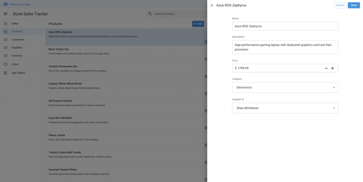Image resolution: width=363 pixels, height=182 pixels.
Task: Click trash icon for Sony WH-1000XM5
Action: tap(206, 128)
